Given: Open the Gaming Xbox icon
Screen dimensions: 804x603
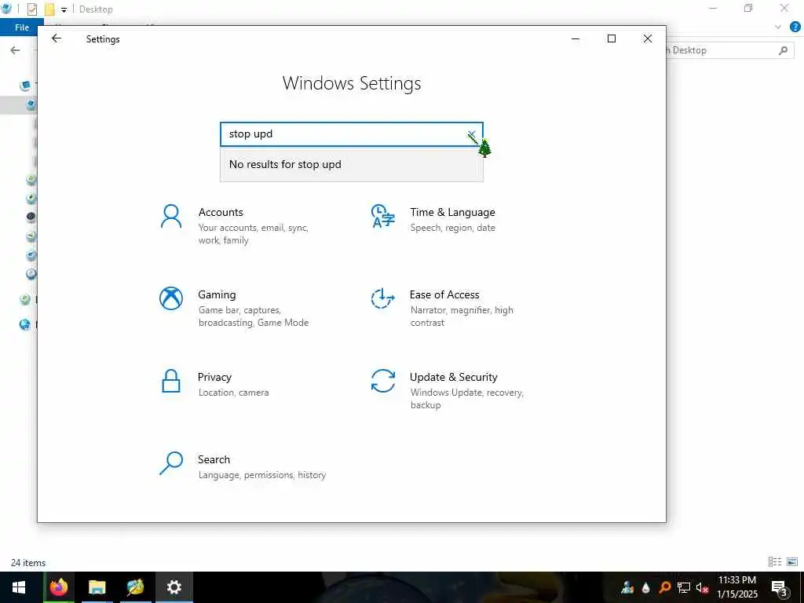Looking at the screenshot, I should tap(170, 298).
